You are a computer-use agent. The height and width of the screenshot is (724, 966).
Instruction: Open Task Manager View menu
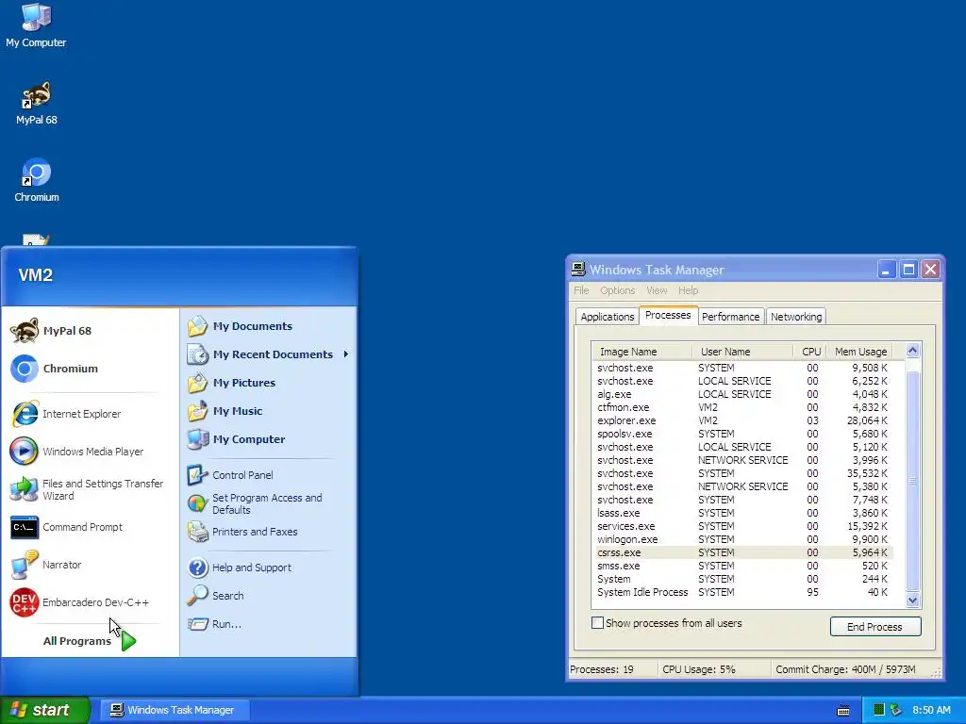[x=657, y=290]
